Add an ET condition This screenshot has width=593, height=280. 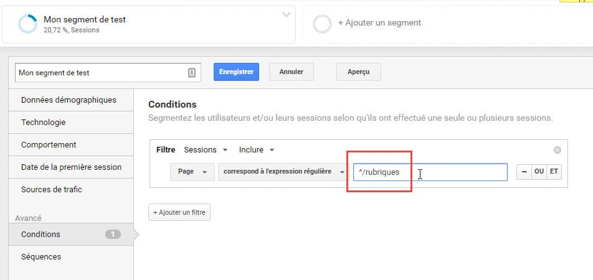coord(554,172)
